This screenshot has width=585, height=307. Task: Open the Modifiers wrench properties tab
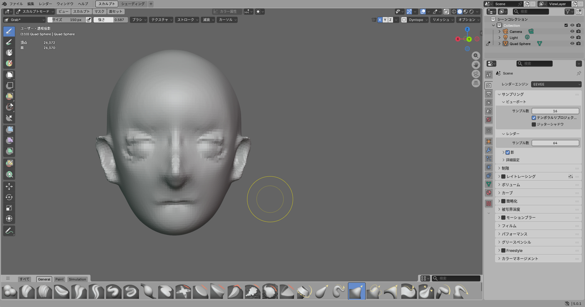pyautogui.click(x=489, y=150)
